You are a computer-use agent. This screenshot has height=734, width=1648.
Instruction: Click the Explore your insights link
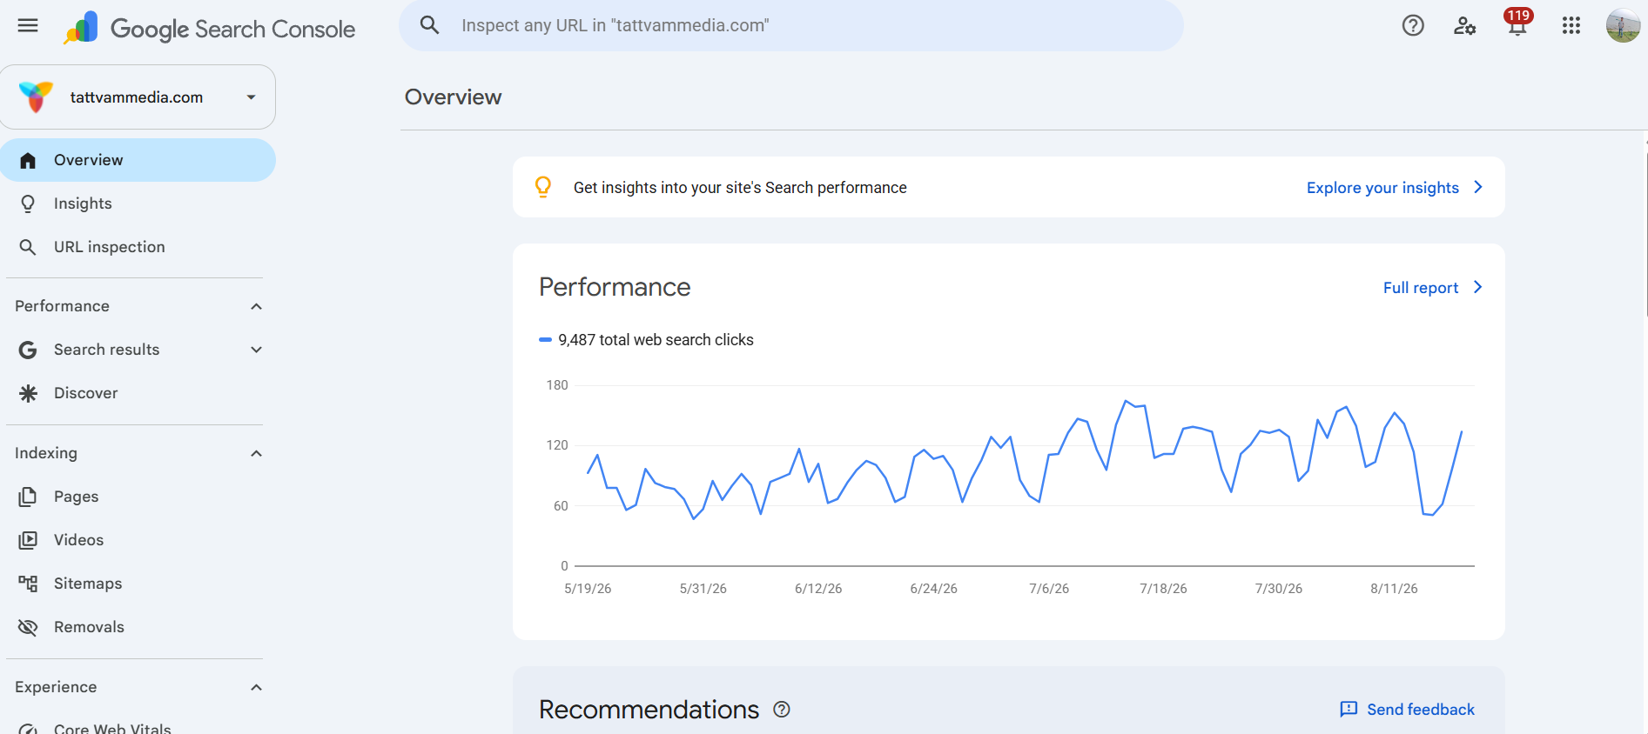point(1382,188)
